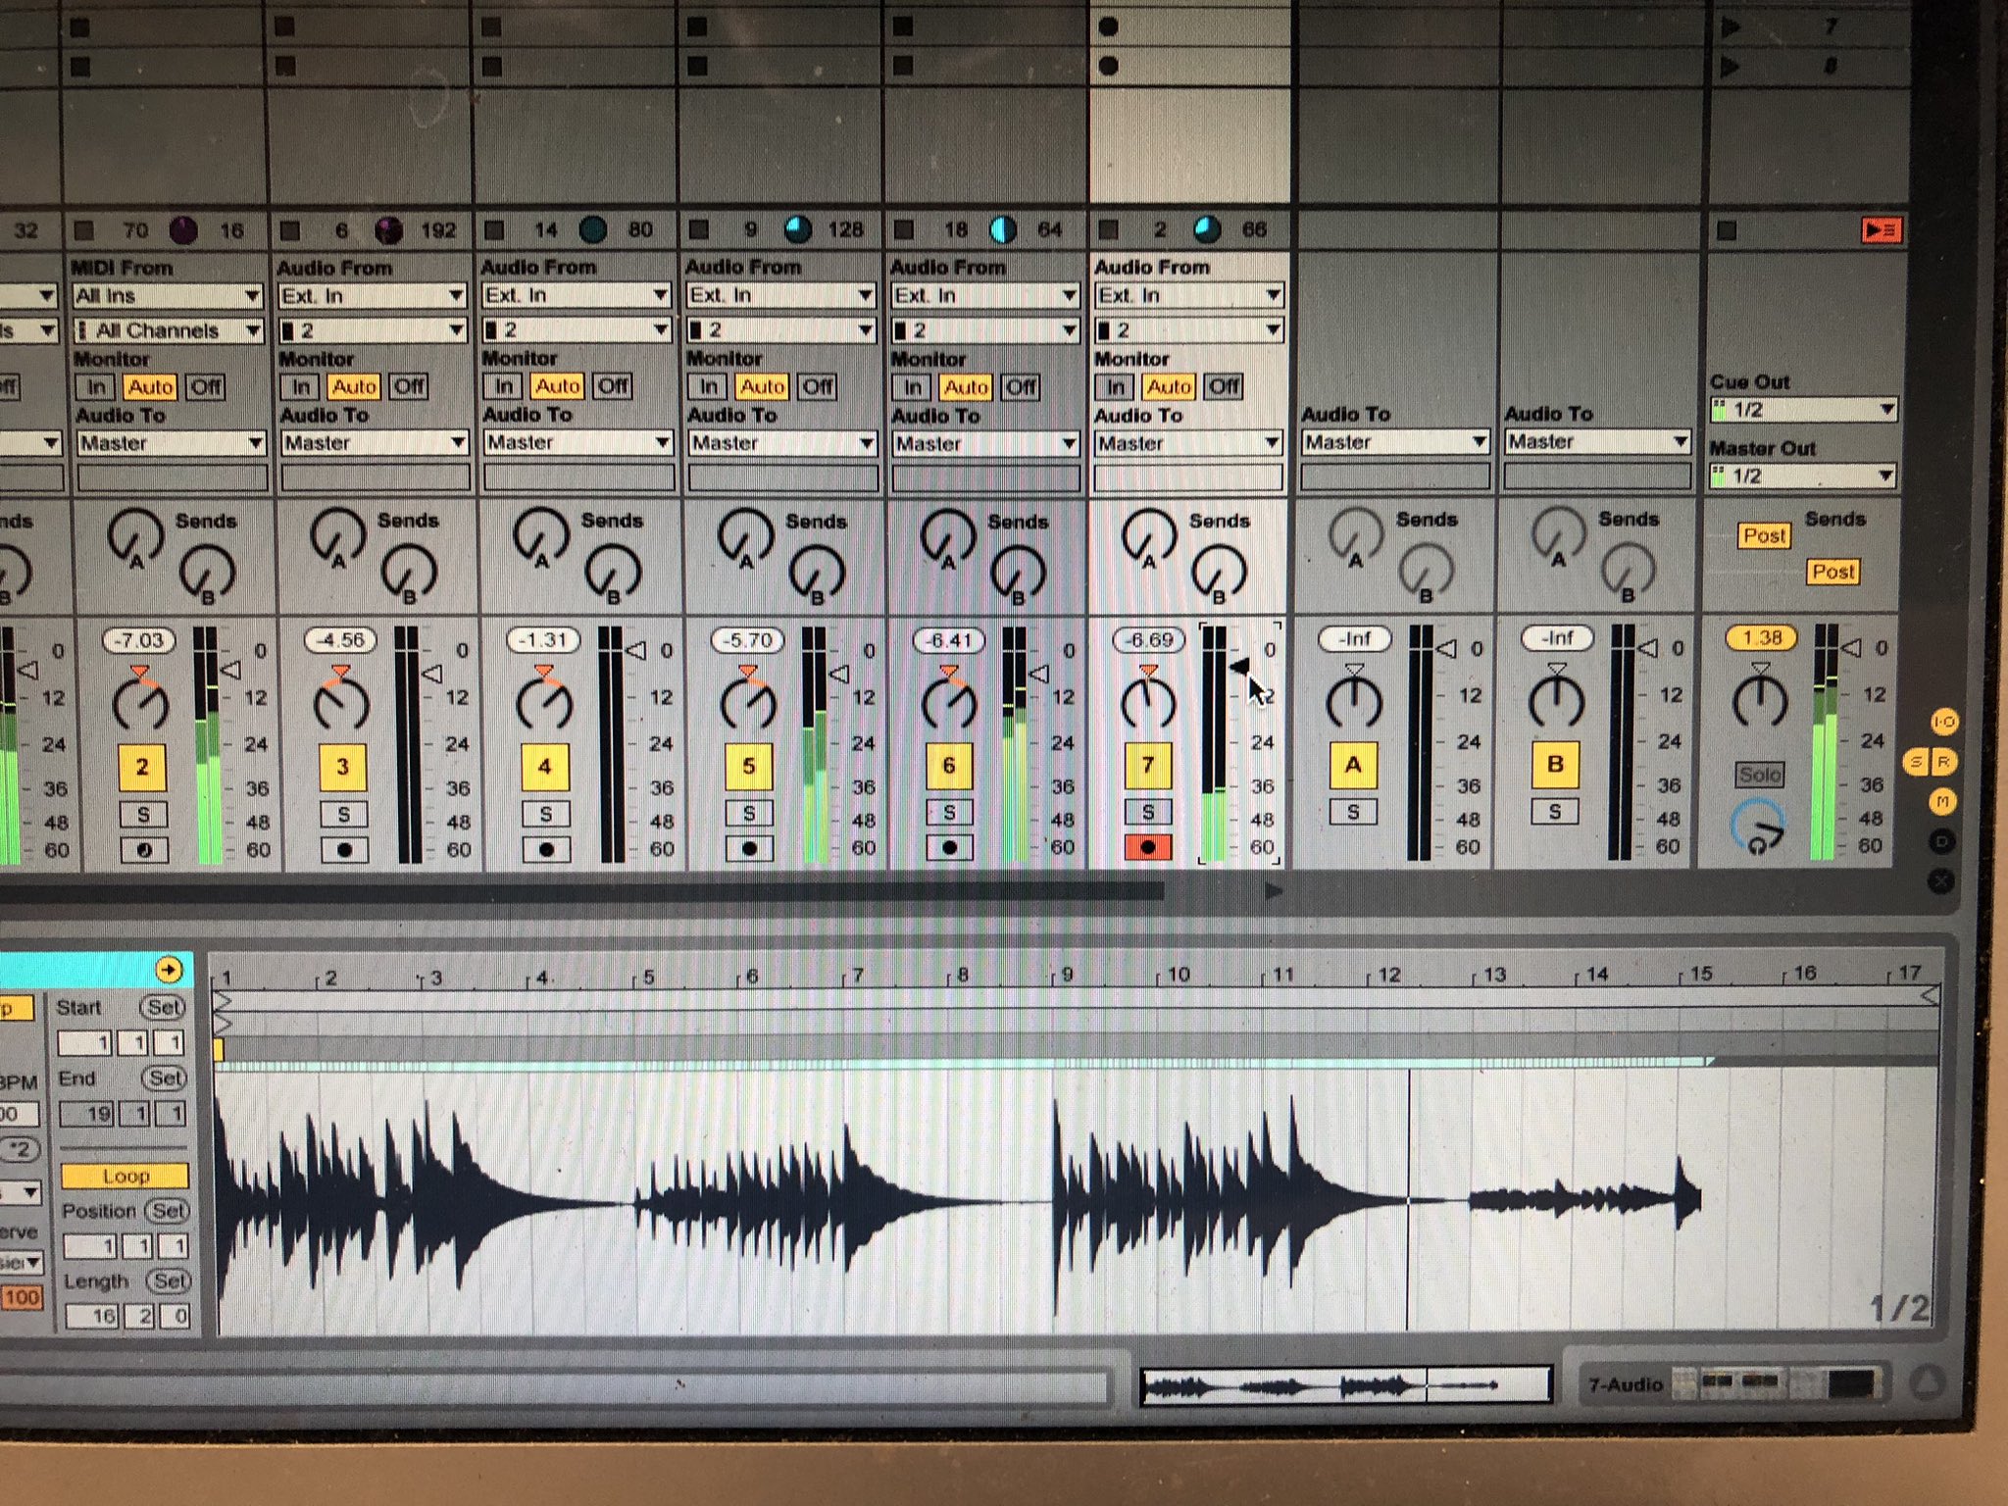Open track 7 Audio To Master dropdown
Viewport: 2008px width, 1506px height.
tap(1188, 443)
